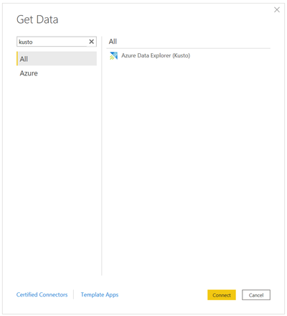Click the separator between footer links

pos(74,294)
